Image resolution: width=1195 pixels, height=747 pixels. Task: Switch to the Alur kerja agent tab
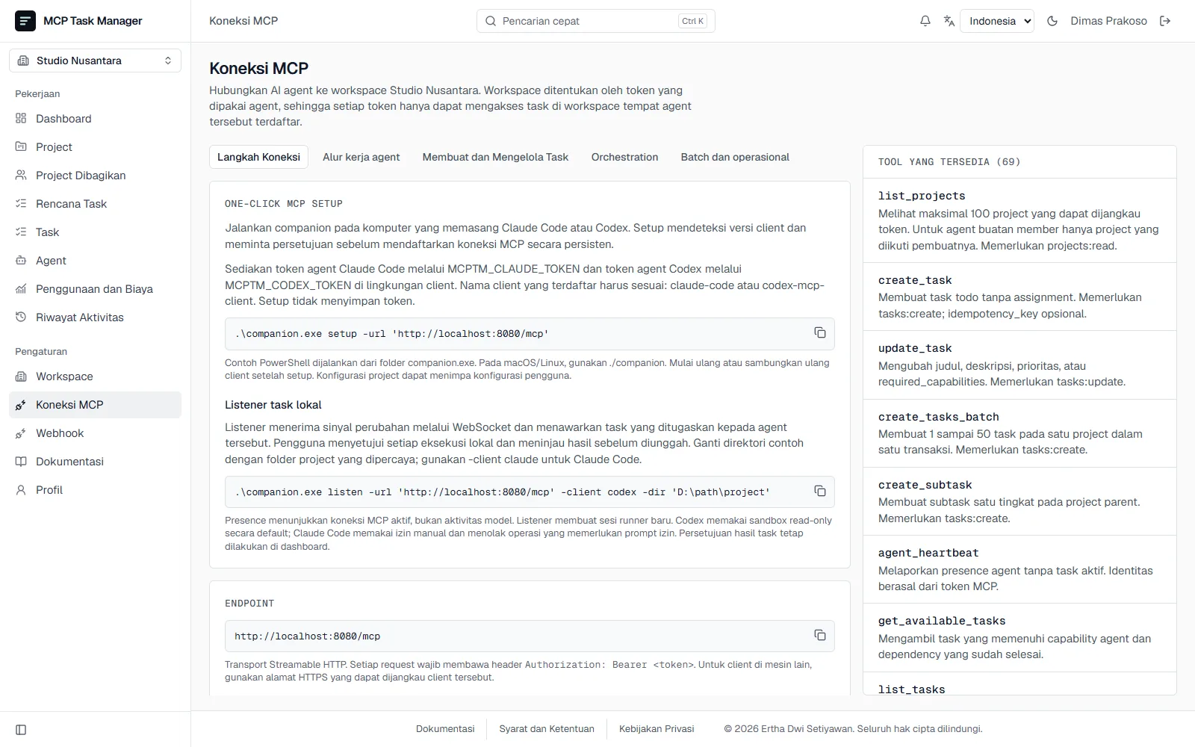361,157
